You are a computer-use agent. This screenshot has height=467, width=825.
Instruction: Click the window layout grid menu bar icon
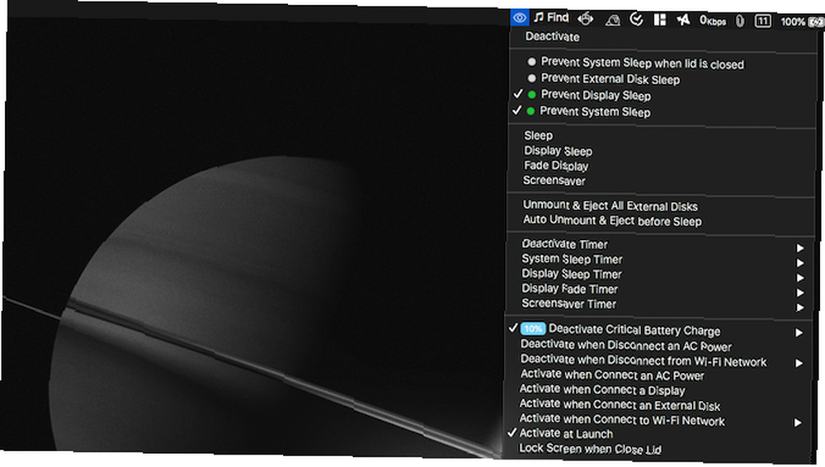[660, 20]
